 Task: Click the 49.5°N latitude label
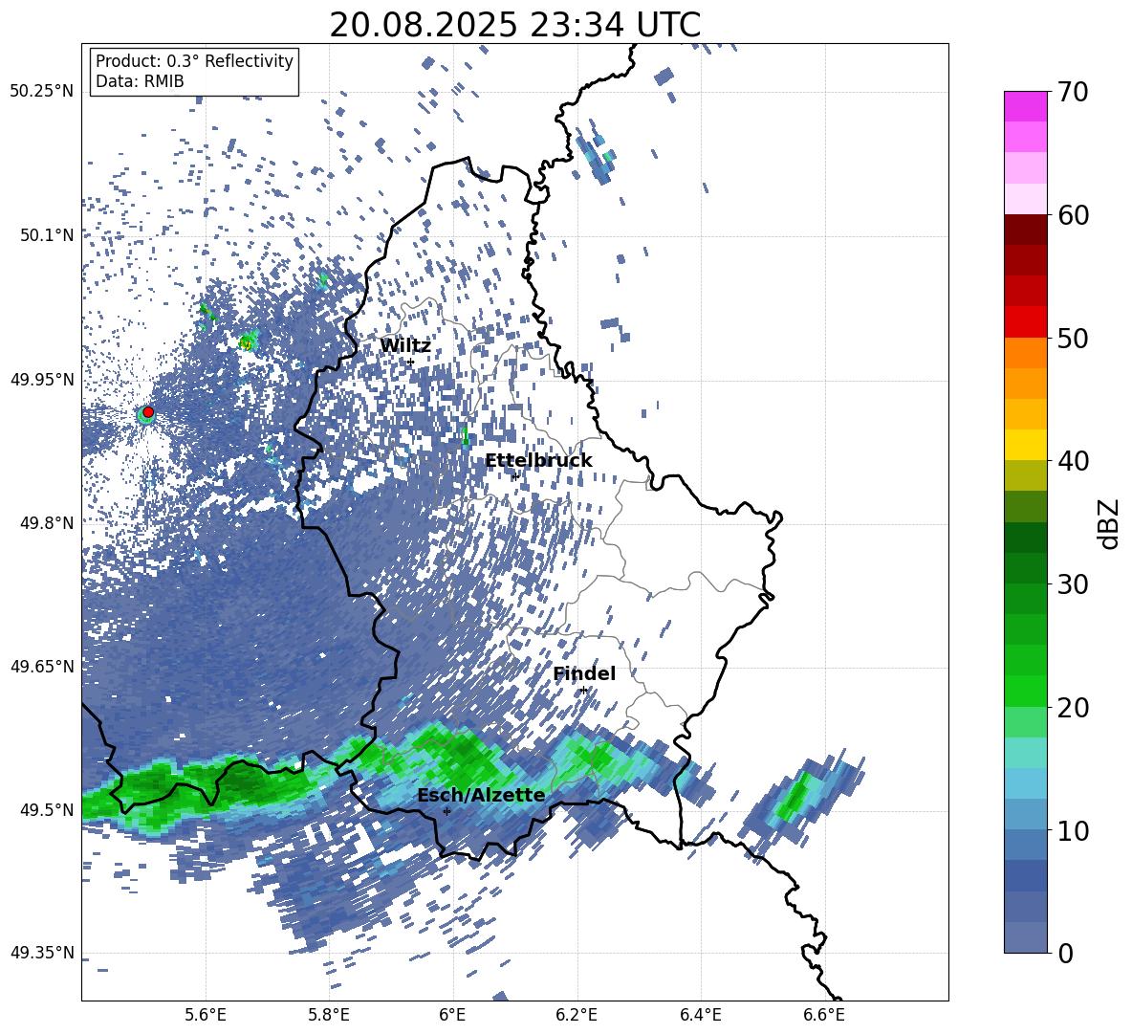tap(46, 810)
